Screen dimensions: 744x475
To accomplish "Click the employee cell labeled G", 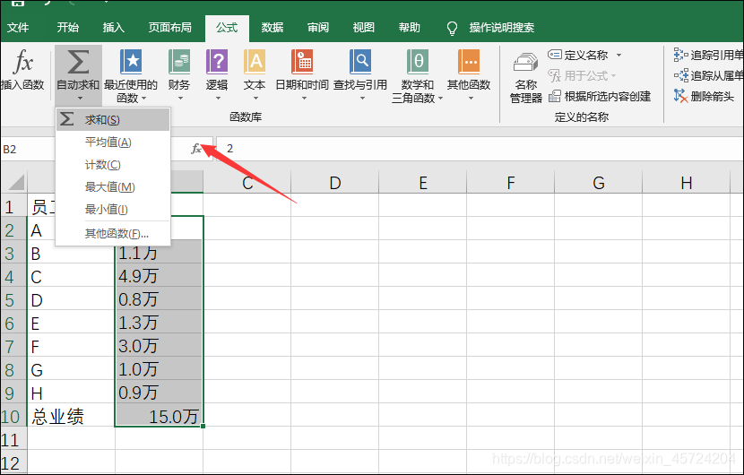I will [x=71, y=369].
